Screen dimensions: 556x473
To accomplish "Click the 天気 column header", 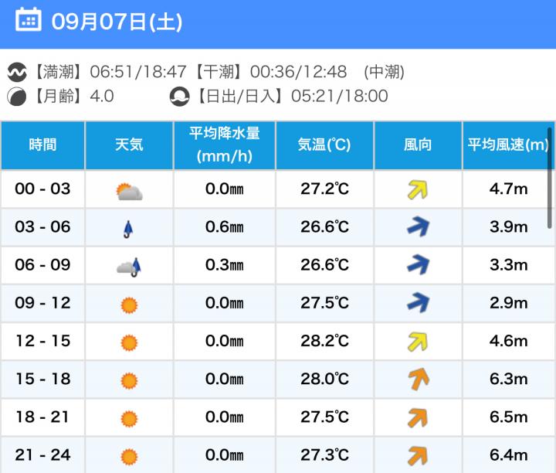I will (129, 145).
